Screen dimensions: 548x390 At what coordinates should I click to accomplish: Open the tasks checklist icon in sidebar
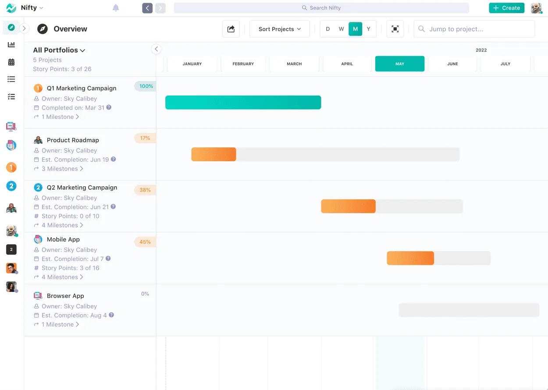point(11,96)
